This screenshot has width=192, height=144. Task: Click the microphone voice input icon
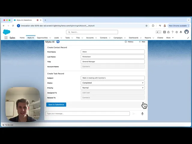point(142,114)
